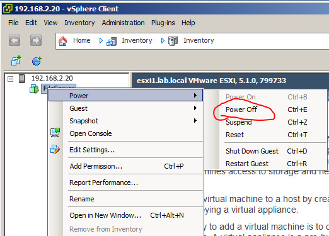The image size is (329, 236).
Task: Open the File menu
Action: [x=13, y=23]
